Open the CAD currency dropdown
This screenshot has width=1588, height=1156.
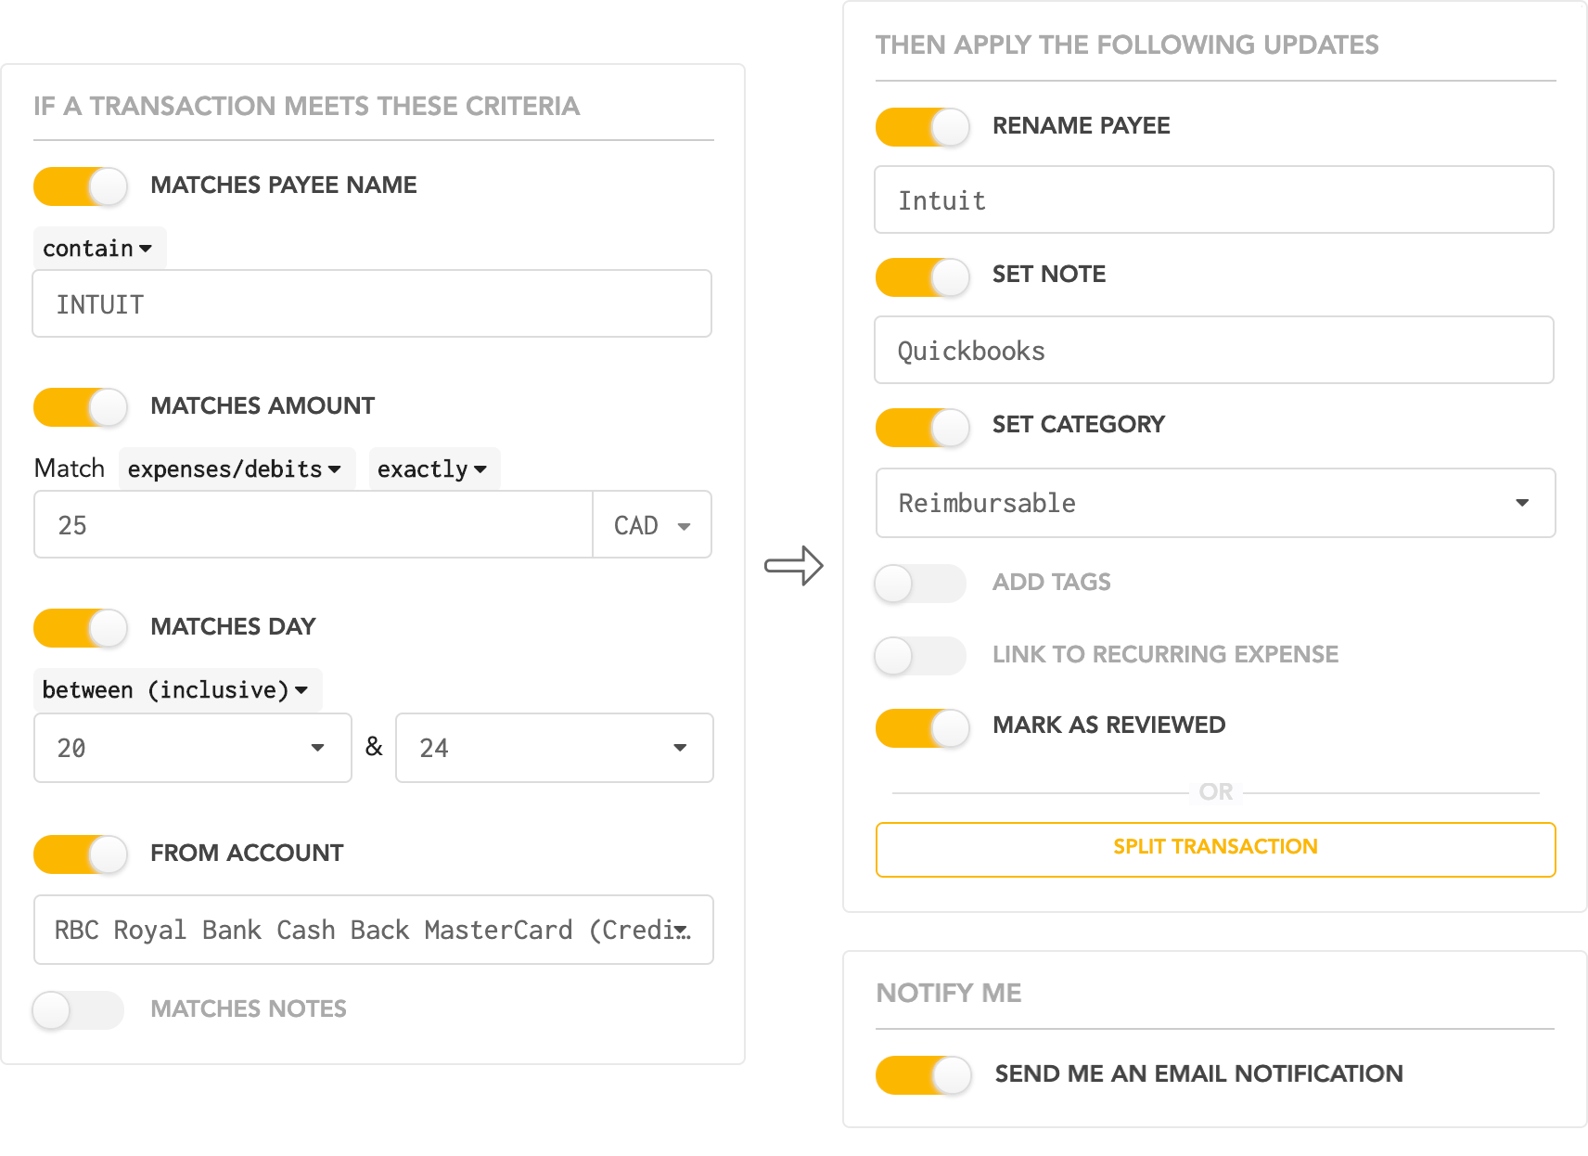(x=652, y=525)
